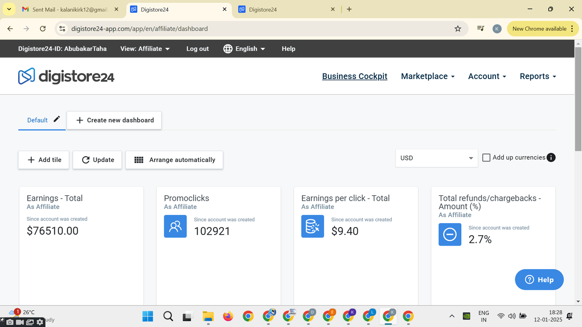Click the pencil icon beside Default tab

(57, 119)
